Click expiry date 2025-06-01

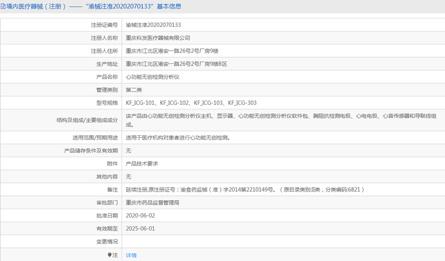coord(140,229)
